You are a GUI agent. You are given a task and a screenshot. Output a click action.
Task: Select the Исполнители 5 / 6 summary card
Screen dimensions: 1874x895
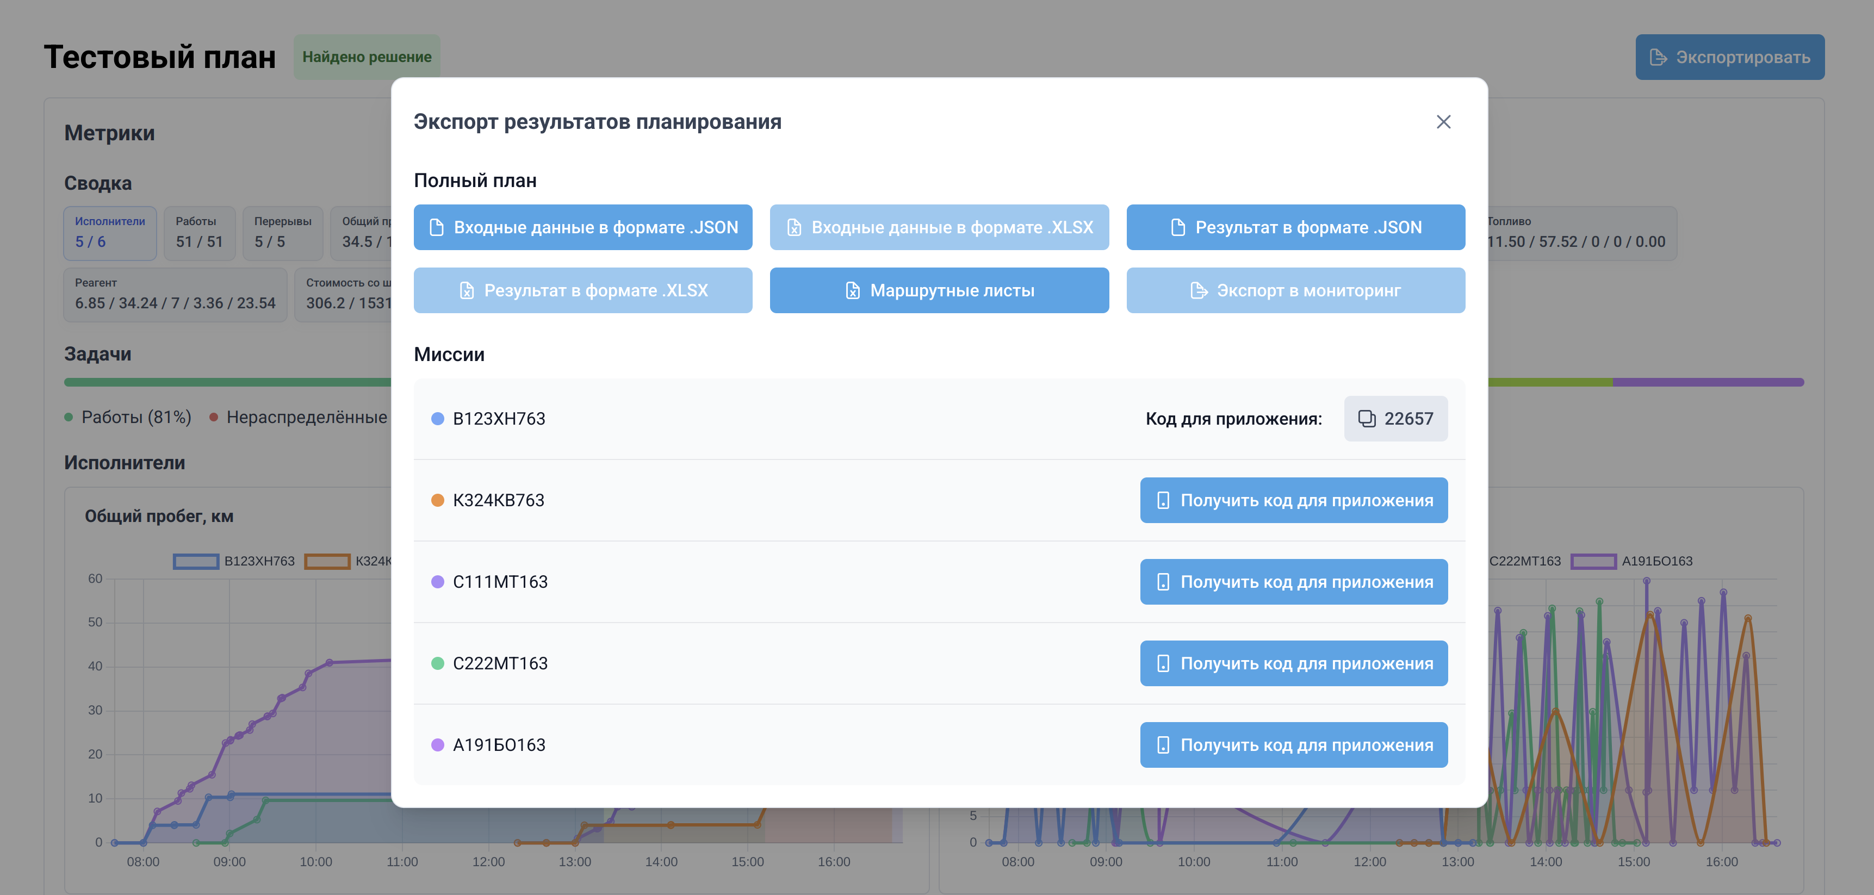click(110, 233)
